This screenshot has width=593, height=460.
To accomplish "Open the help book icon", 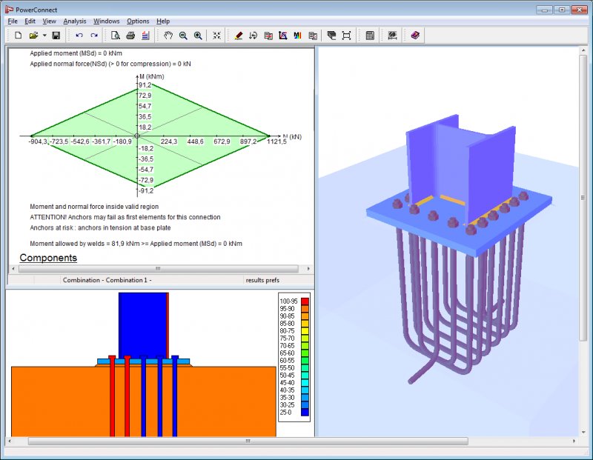I will [415, 36].
